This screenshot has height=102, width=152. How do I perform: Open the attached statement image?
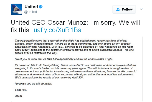[x=77, y=69]
